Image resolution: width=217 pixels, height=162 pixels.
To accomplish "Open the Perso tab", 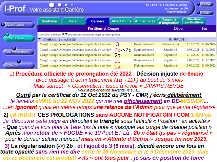I will point(73,21).
